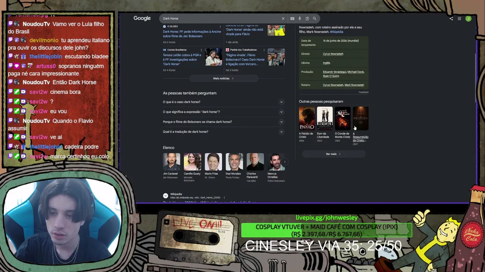Screen dimensions: 485x272
Task: Expand "O que significa a expressão dark horse"
Action: click(224, 112)
